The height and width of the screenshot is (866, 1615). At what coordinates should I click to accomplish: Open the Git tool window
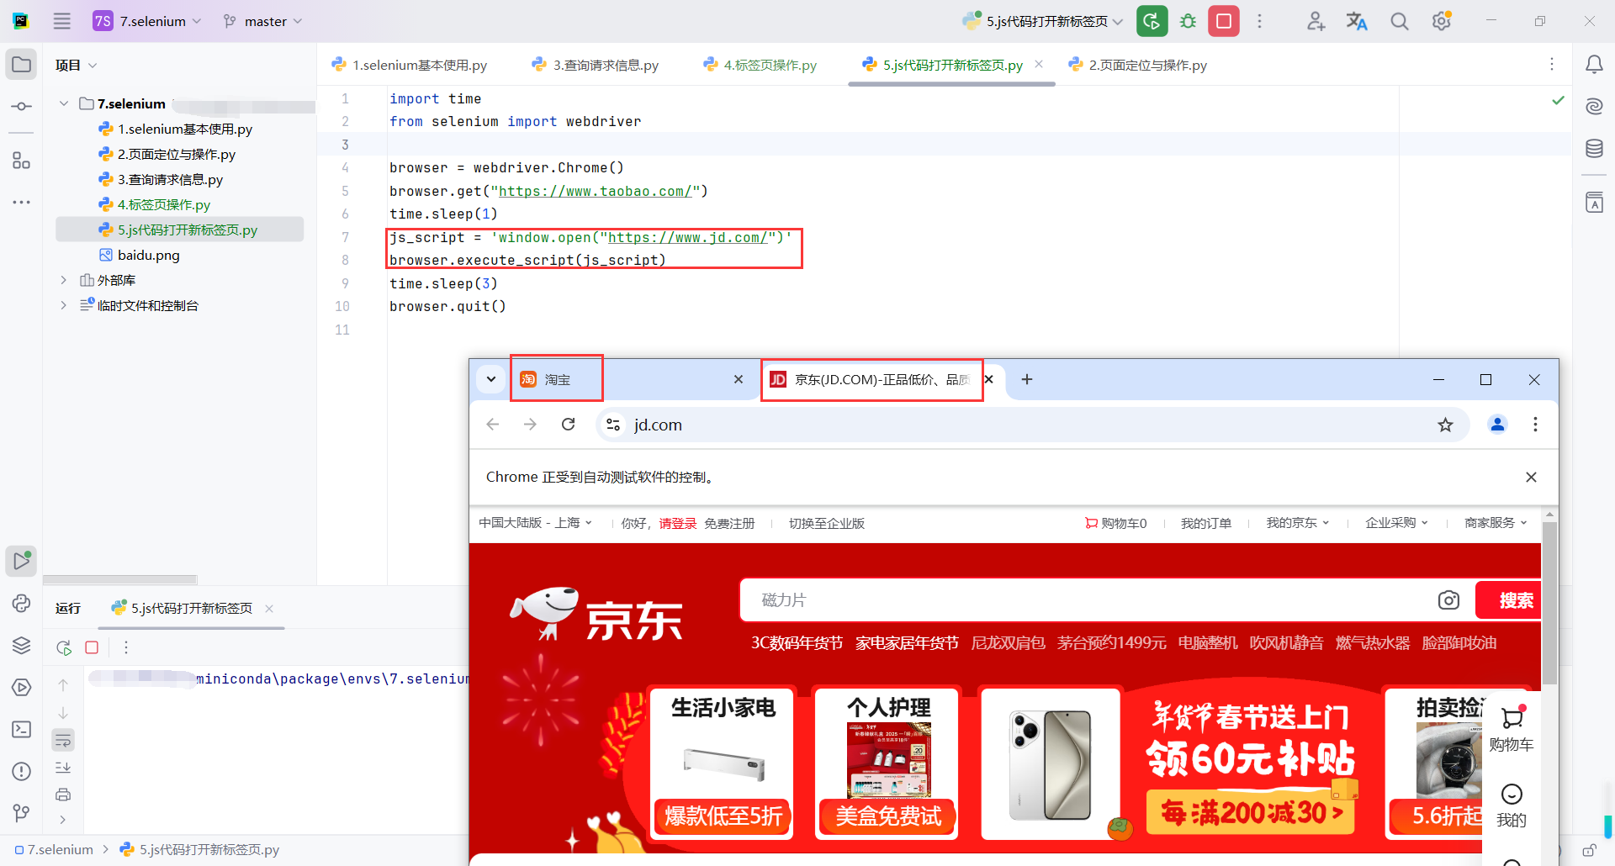pos(21,813)
